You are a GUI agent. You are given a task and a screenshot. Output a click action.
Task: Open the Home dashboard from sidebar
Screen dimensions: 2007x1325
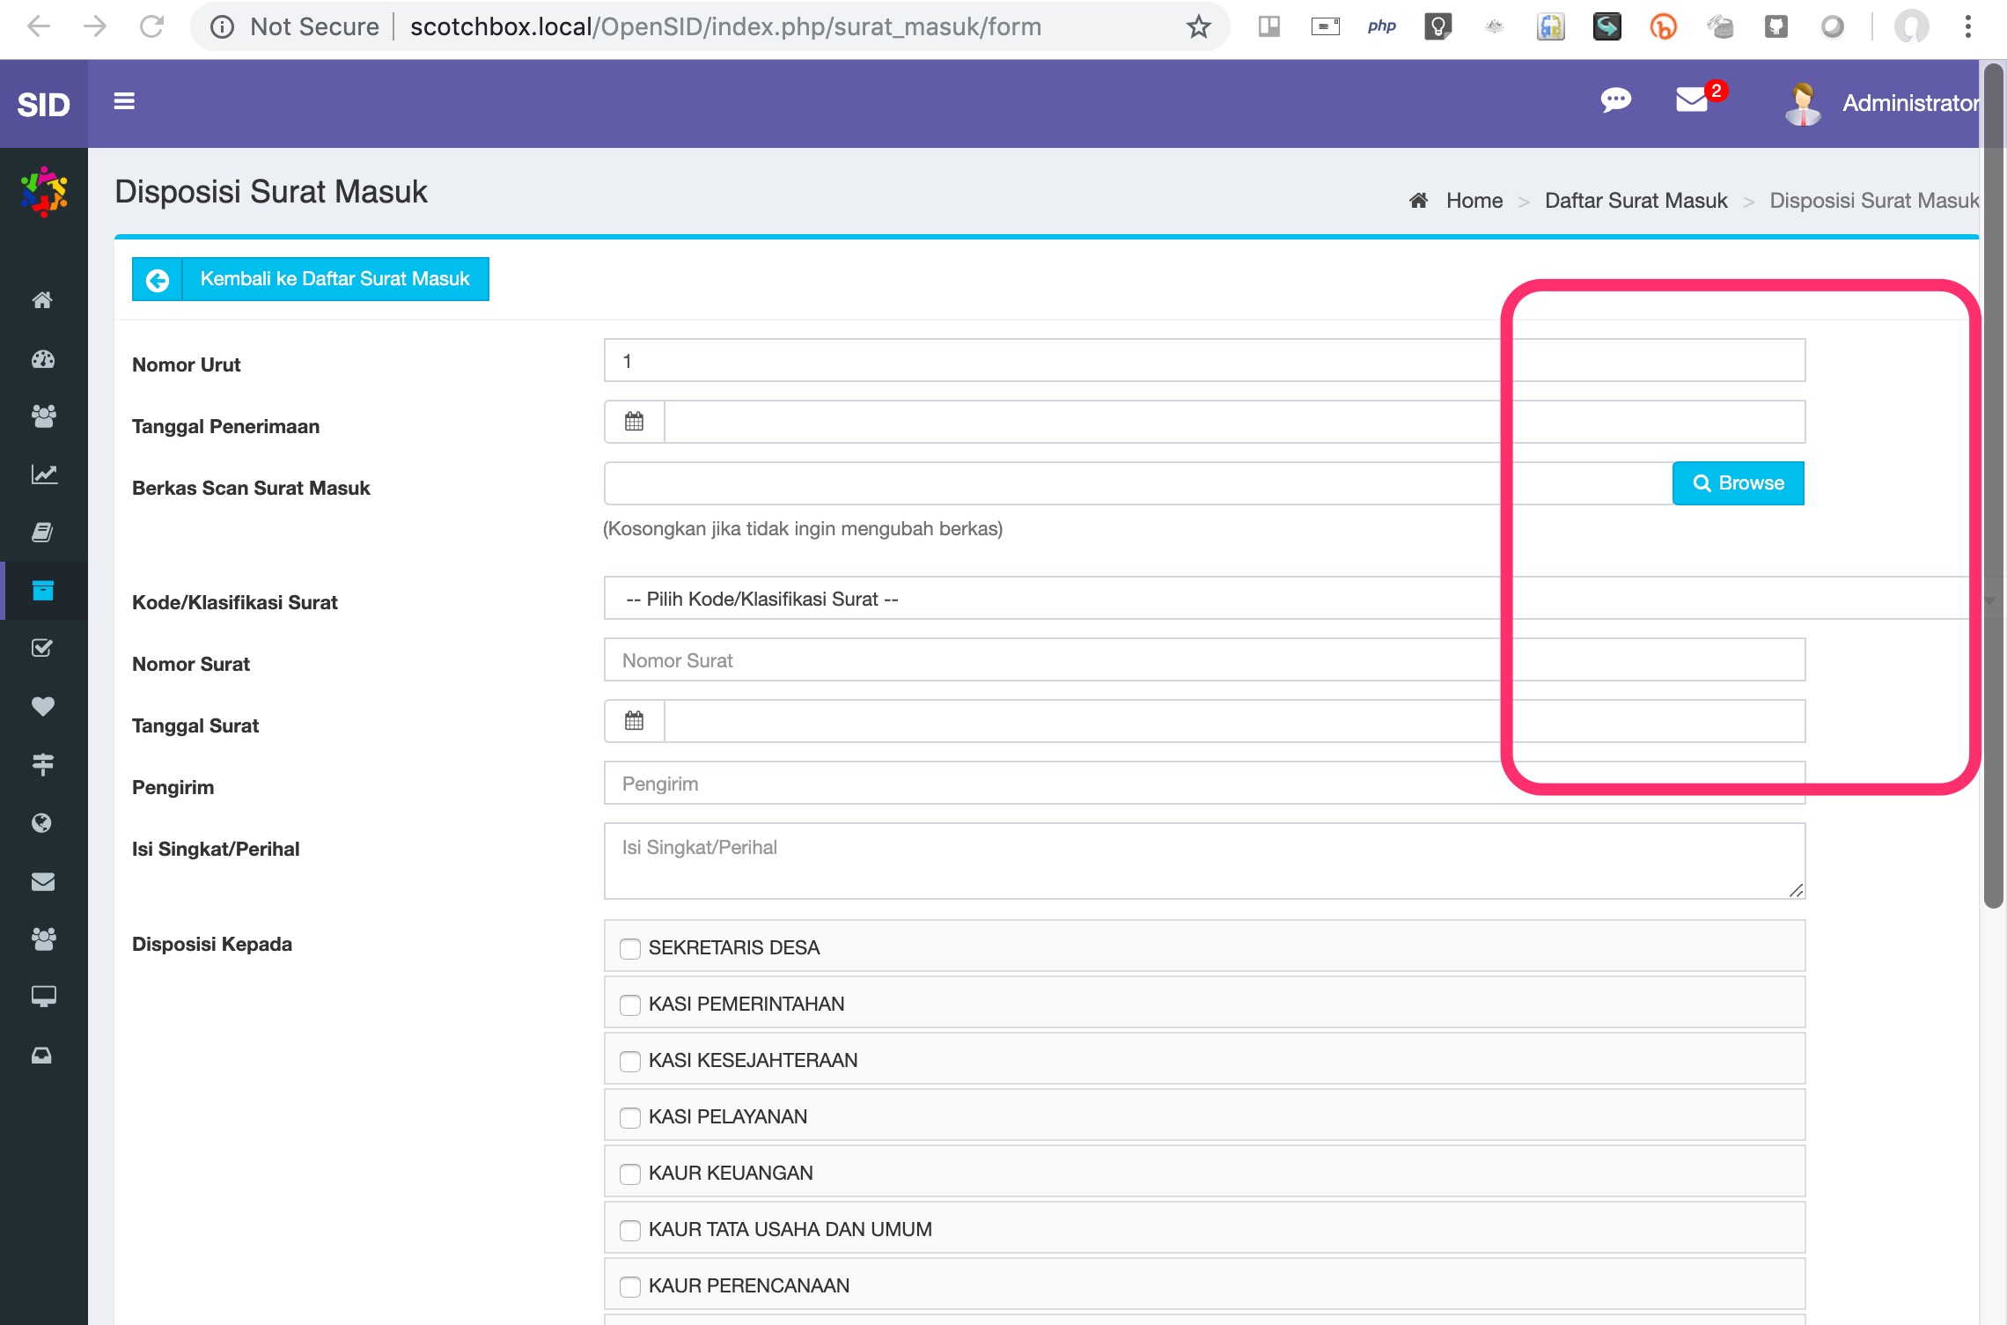pos(42,300)
